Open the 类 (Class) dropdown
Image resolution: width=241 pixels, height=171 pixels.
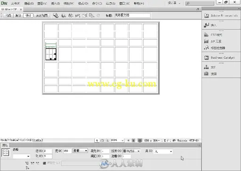[163, 151]
